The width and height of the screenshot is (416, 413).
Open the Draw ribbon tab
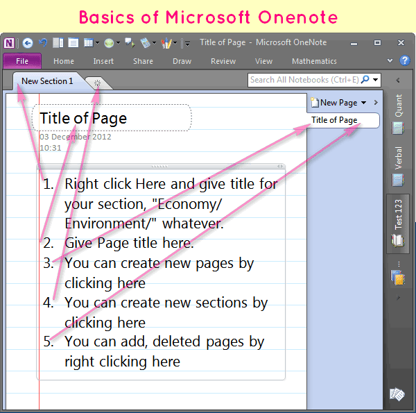click(182, 61)
